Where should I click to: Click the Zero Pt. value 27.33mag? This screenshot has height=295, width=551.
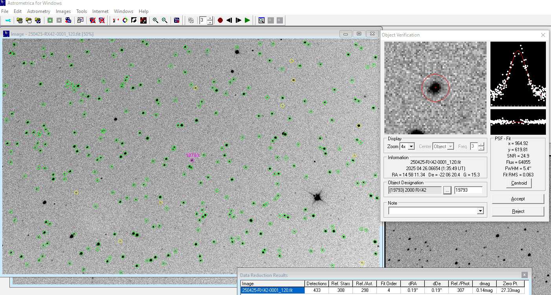point(510,290)
